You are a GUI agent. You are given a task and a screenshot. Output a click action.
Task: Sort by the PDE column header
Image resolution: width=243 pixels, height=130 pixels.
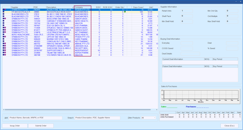(40, 7)
